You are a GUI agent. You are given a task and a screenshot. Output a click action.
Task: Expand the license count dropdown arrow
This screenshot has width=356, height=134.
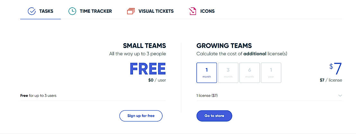click(x=340, y=96)
